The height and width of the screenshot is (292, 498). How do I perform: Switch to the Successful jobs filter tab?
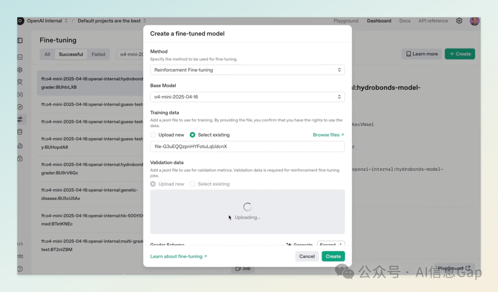(71, 54)
